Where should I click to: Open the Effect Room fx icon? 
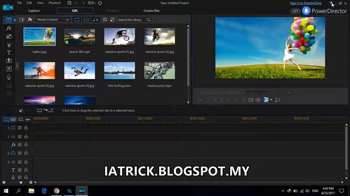[x=9, y=28]
